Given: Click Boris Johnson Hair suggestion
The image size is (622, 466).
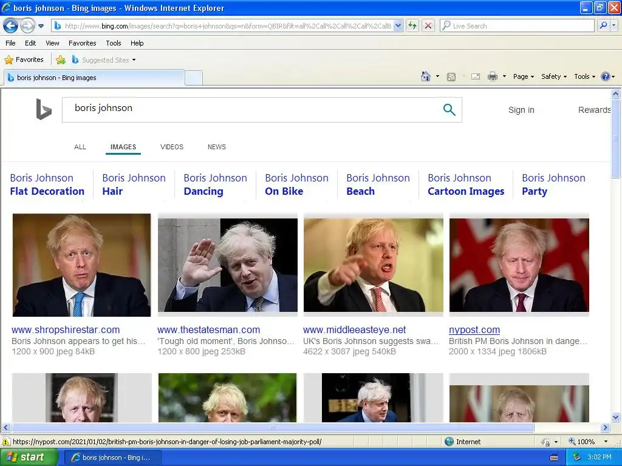Looking at the screenshot, I should (134, 184).
